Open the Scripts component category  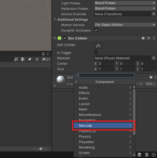pos(103,153)
